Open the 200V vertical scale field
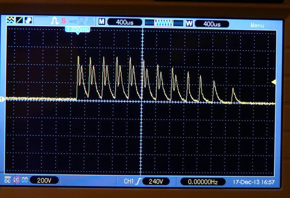290x198 pixels. (44, 180)
